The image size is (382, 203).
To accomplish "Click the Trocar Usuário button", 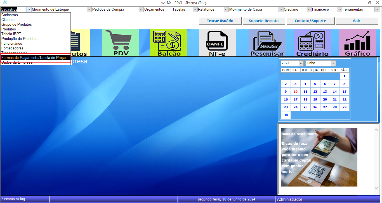I will click(x=220, y=21).
